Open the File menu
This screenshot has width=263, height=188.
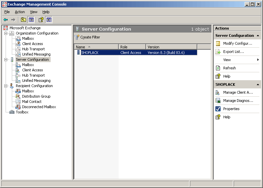[7, 12]
